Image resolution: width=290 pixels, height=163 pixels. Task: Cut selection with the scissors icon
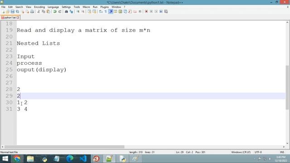(39, 12)
